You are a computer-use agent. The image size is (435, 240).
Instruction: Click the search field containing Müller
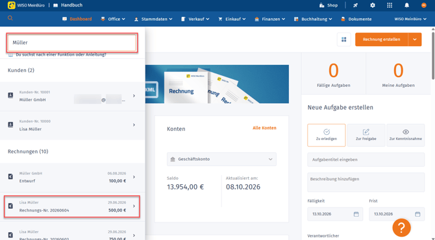click(x=72, y=43)
